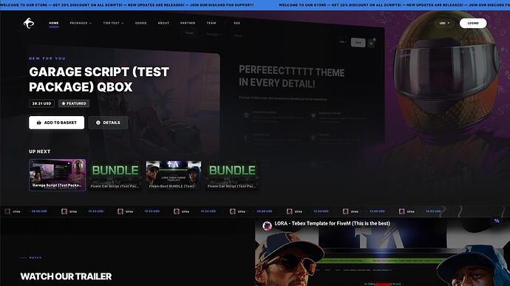Click the FEATURED star badge
Image resolution: width=510 pixels, height=286 pixels.
point(74,103)
